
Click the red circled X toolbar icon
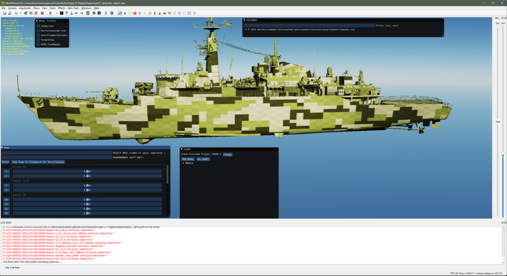[x=194, y=13]
